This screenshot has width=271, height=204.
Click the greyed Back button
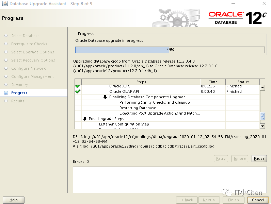pos(187,200)
